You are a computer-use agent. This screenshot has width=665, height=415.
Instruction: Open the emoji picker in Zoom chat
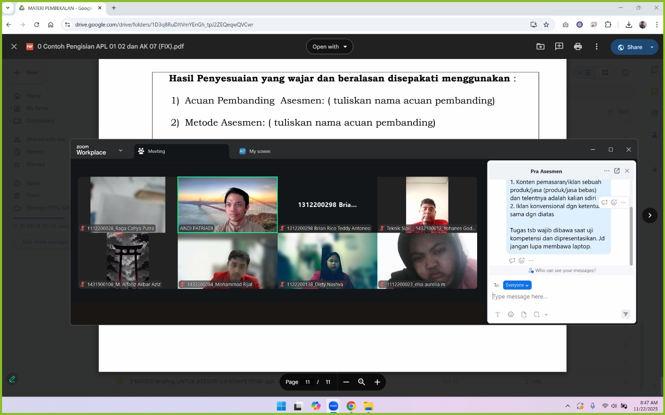click(x=511, y=314)
